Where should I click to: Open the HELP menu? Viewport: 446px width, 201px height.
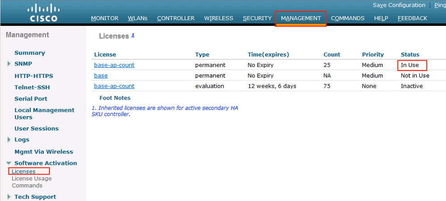pyautogui.click(x=381, y=18)
